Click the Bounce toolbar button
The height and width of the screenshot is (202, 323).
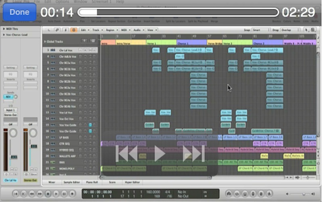[276, 21]
